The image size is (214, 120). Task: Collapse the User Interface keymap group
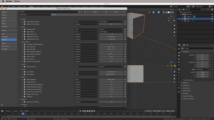[x=20, y=42]
